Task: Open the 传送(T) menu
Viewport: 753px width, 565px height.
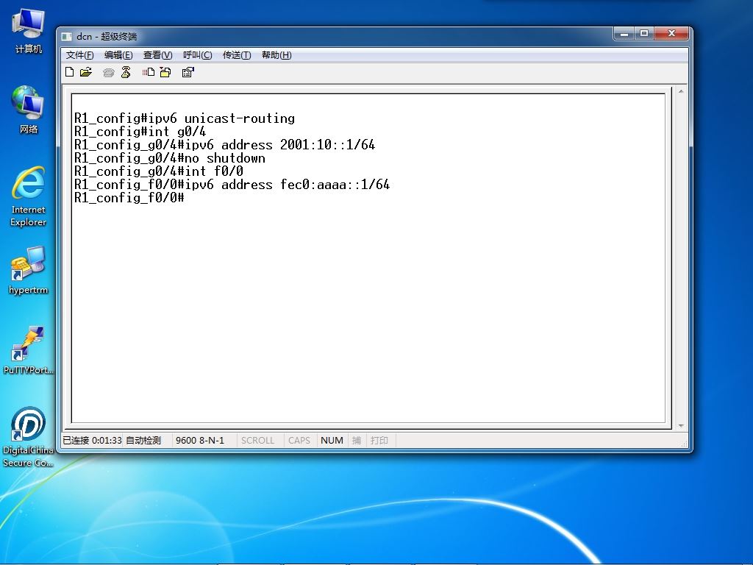Action: click(237, 54)
